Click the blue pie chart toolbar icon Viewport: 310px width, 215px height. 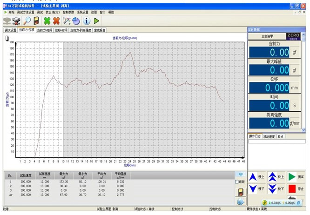[76, 20]
